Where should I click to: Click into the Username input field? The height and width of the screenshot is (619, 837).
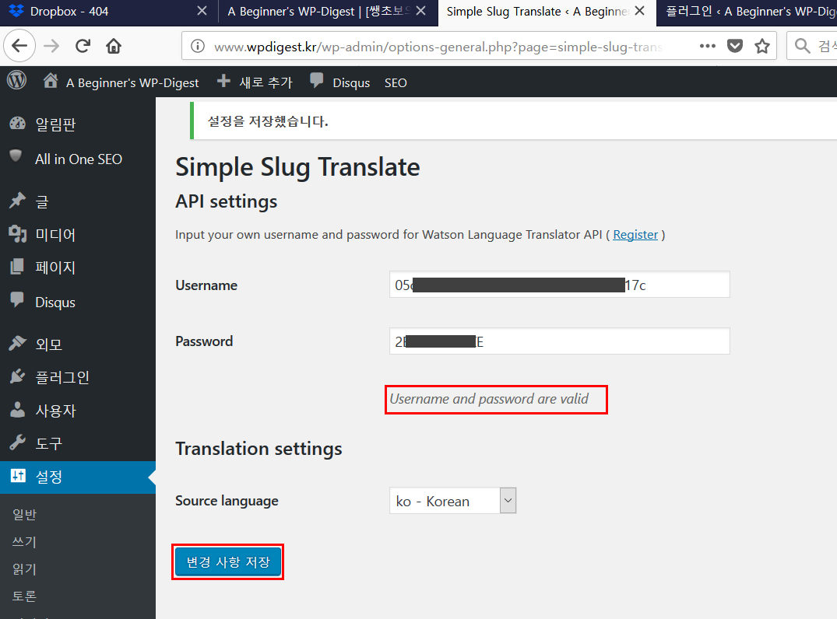coord(559,285)
